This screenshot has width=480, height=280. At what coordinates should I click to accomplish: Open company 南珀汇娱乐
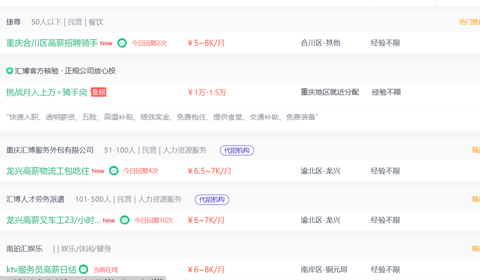tap(24, 249)
